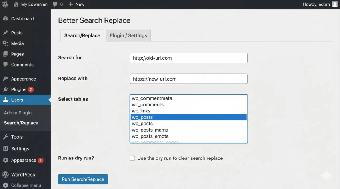
Task: Select wp_comments in tables list
Action: pyautogui.click(x=189, y=104)
